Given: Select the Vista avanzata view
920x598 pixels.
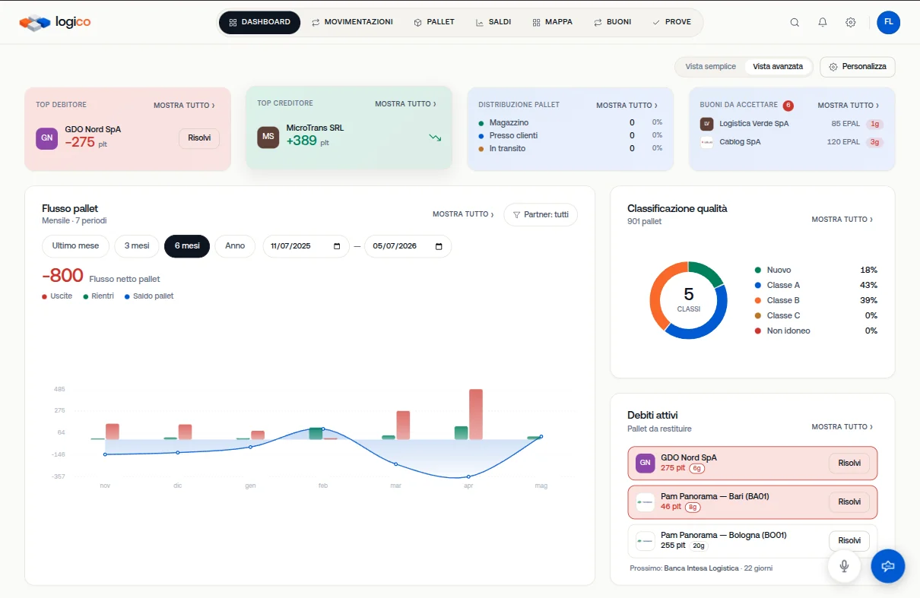Looking at the screenshot, I should 778,67.
